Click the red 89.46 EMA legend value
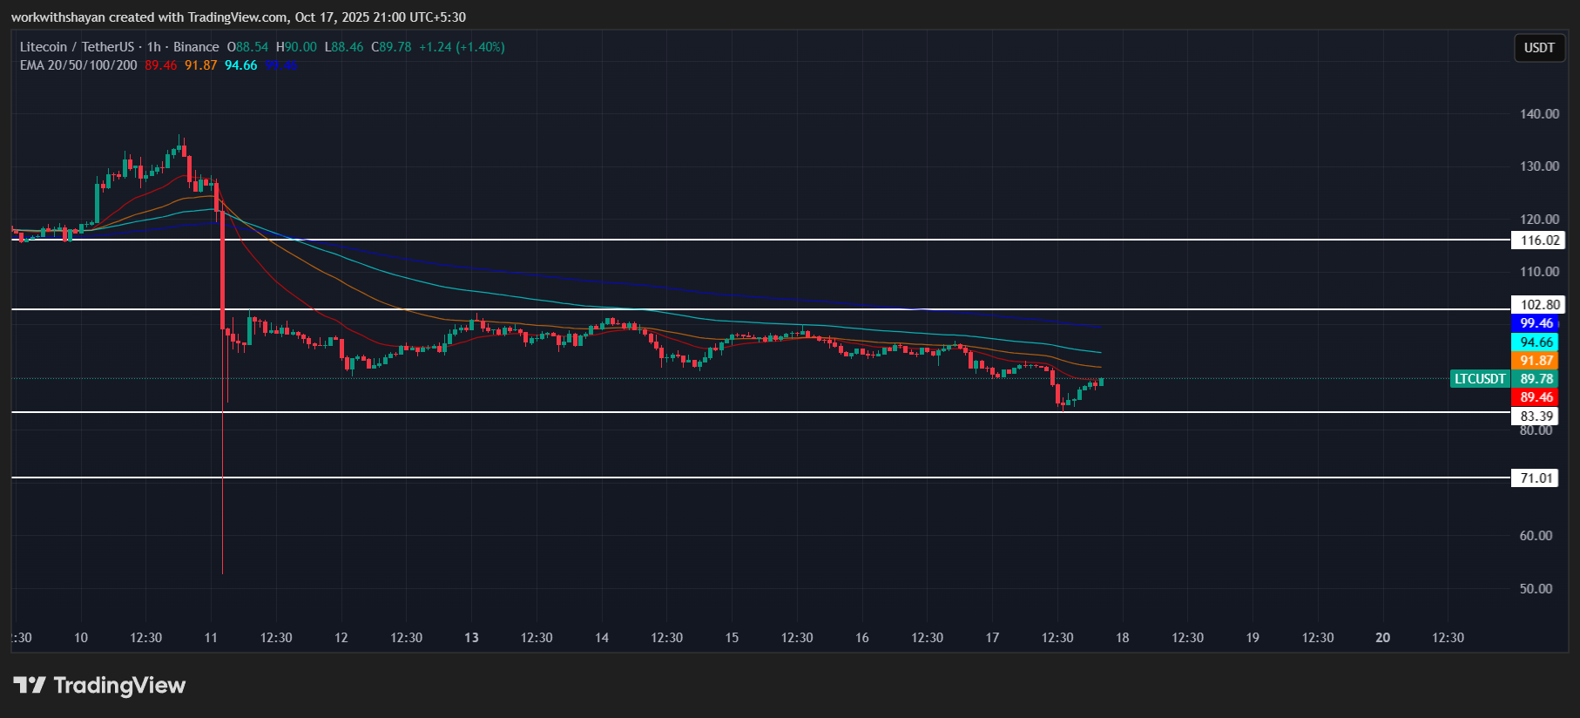The image size is (1580, 718). point(161,65)
